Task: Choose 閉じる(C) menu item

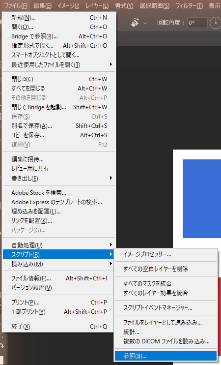Action: click(59, 79)
